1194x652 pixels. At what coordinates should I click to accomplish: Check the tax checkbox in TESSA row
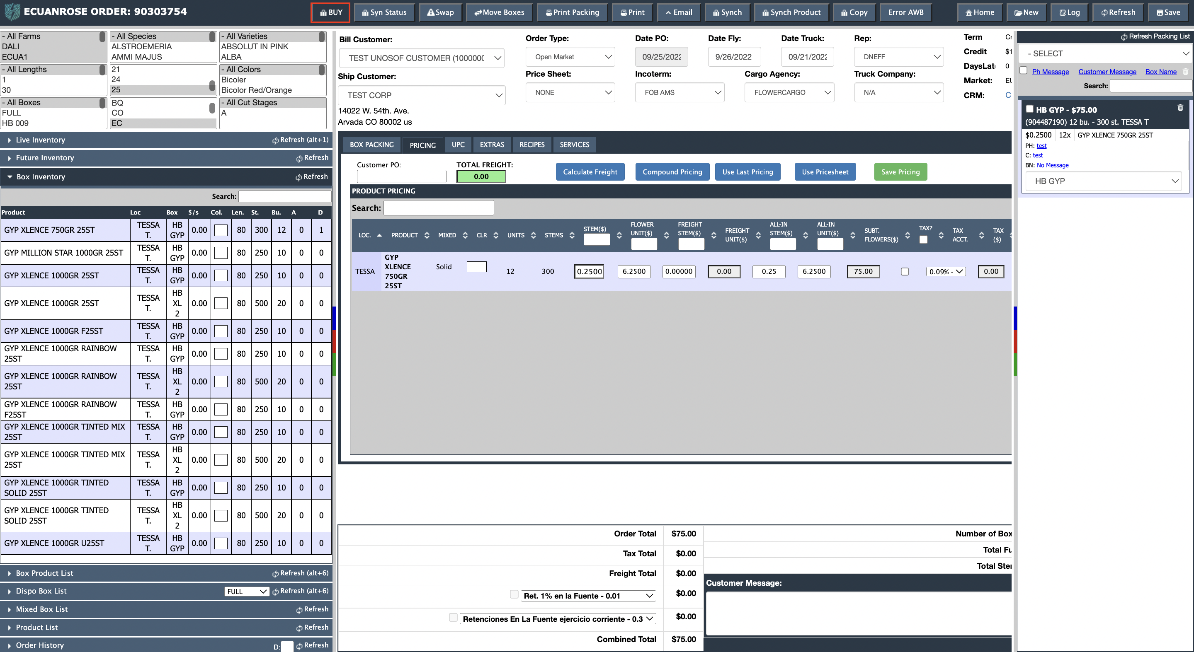click(x=904, y=272)
